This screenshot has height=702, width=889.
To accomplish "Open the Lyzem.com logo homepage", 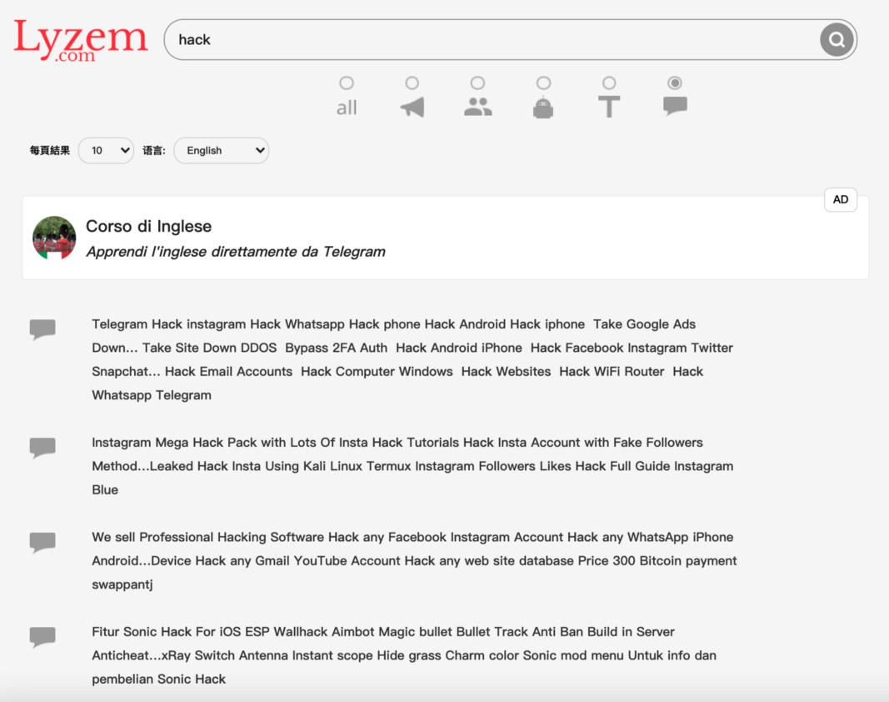I will (81, 40).
